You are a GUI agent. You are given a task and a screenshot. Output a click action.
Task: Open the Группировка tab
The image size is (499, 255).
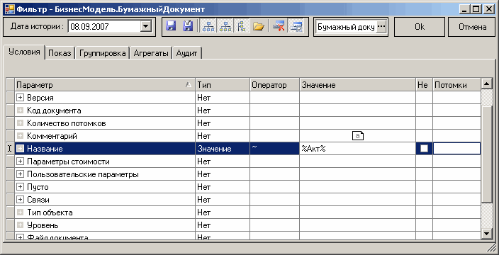pos(103,53)
